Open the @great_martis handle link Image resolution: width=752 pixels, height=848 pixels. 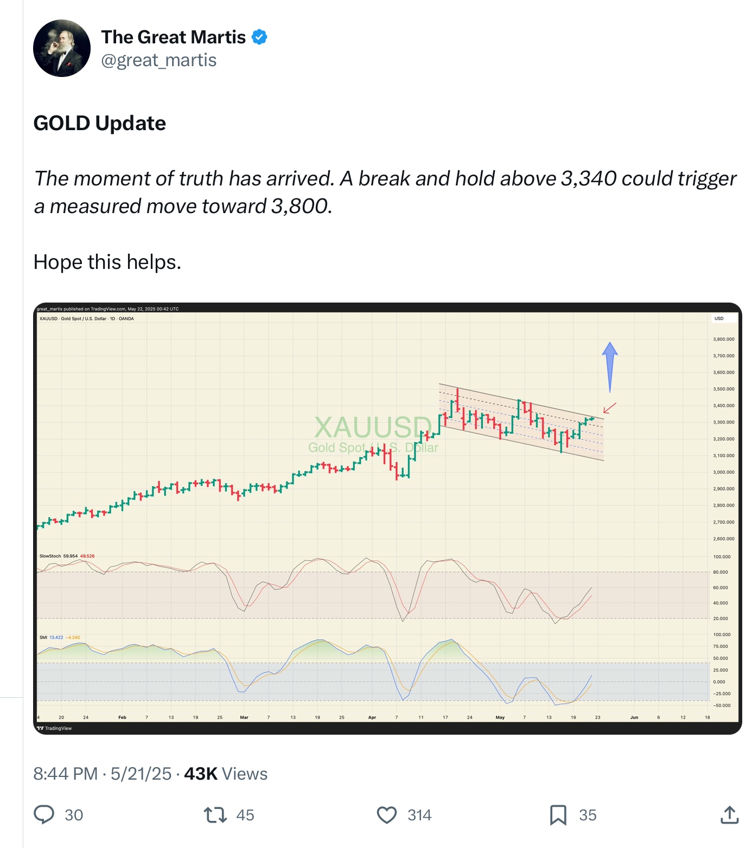point(159,60)
